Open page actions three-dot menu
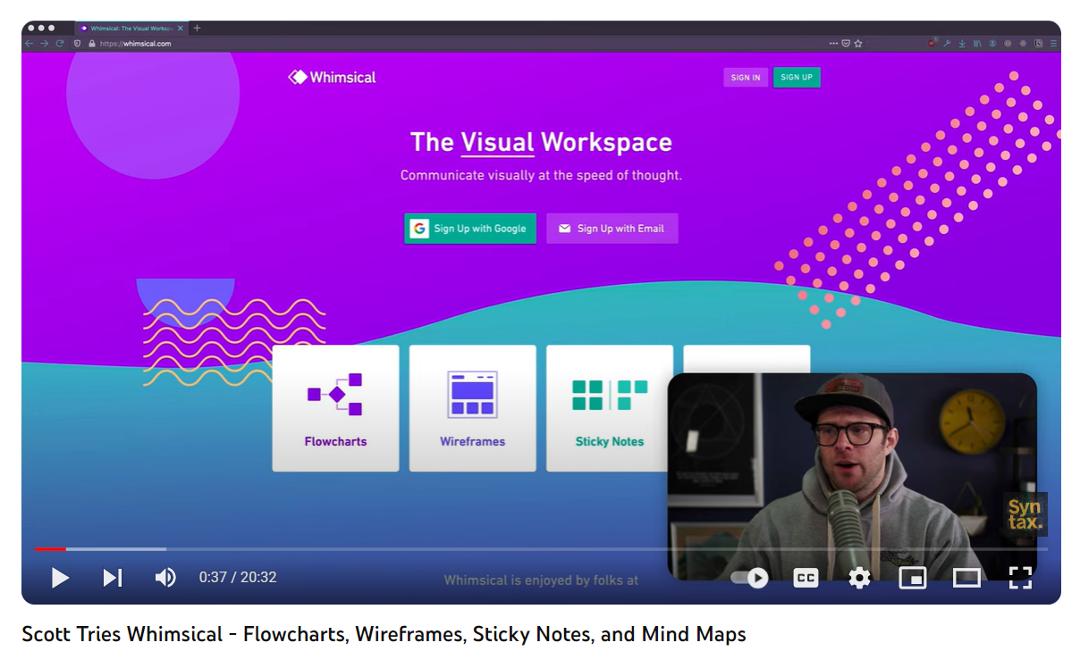This screenshot has width=1080, height=651. (x=833, y=43)
